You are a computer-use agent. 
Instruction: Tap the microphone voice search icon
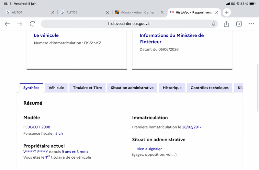(214, 24)
